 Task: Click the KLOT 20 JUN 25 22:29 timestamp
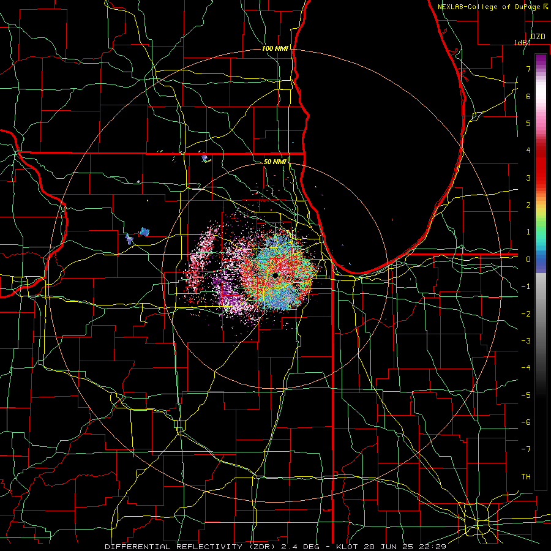tap(391, 547)
